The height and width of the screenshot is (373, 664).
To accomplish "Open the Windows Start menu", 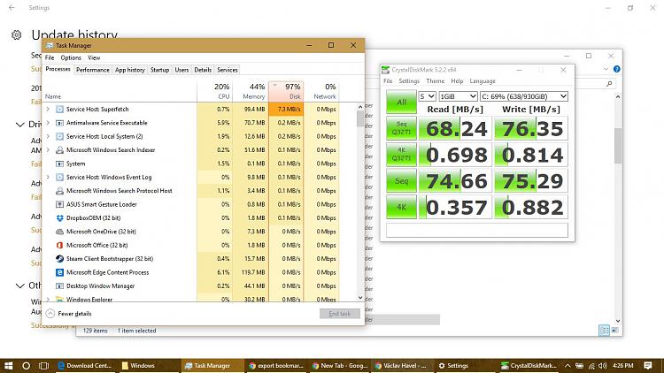I will 8,365.
